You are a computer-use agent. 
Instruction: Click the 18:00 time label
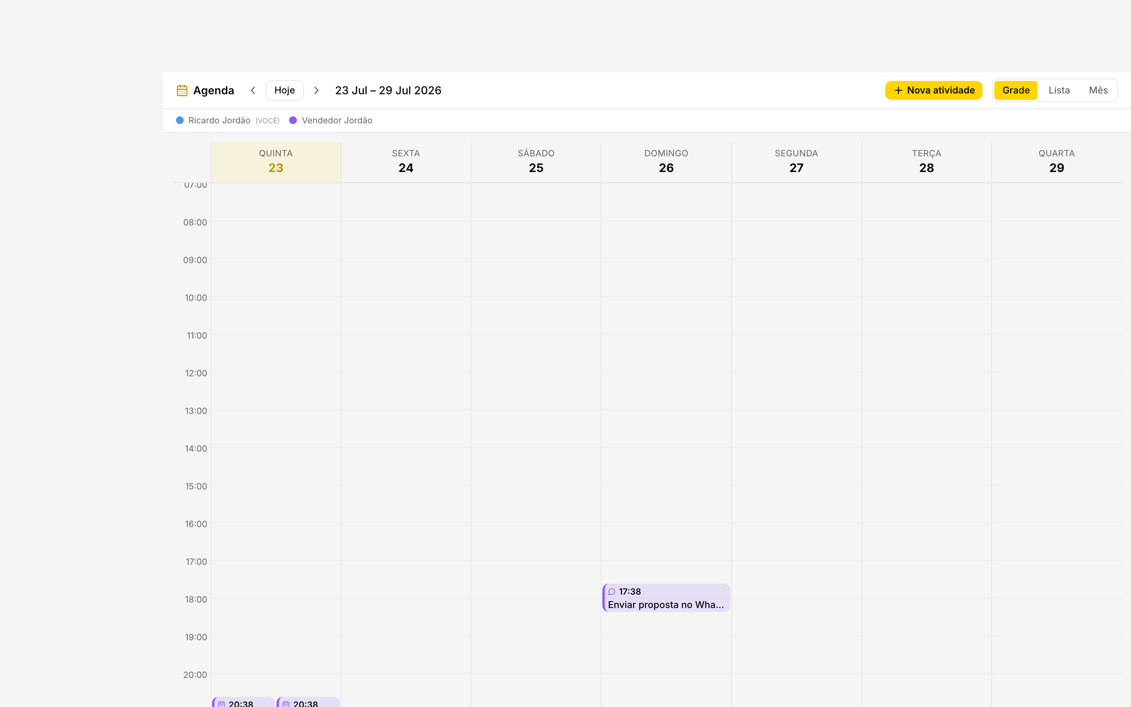tap(196, 599)
